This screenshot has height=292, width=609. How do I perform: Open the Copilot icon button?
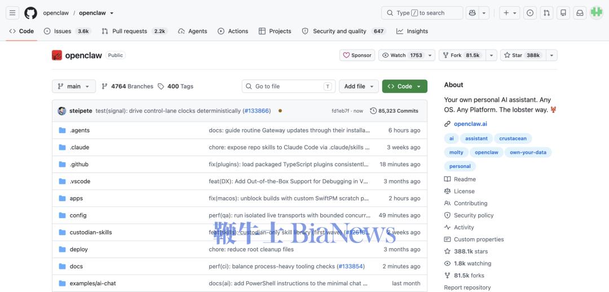tap(473, 13)
